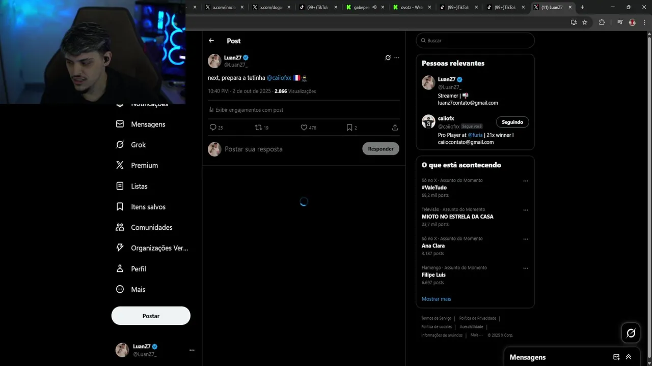Open more options for MIOTO trend

526,210
